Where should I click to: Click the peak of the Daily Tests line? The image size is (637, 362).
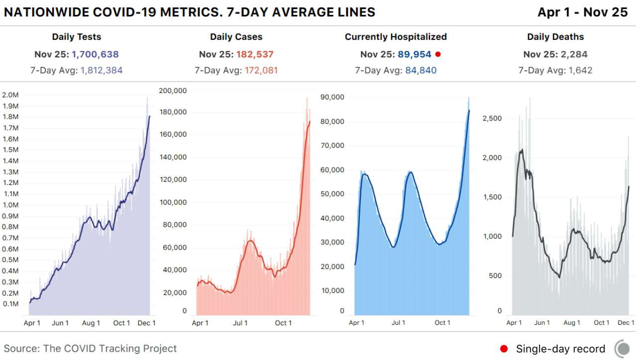(x=149, y=116)
